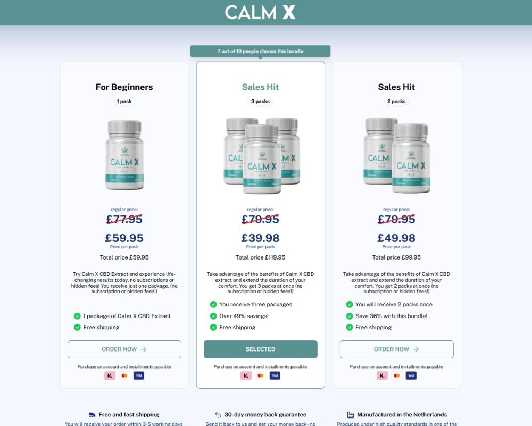Image resolution: width=532 pixels, height=426 pixels.
Task: Click the SELECTED button for 3 packs
Action: click(x=261, y=349)
